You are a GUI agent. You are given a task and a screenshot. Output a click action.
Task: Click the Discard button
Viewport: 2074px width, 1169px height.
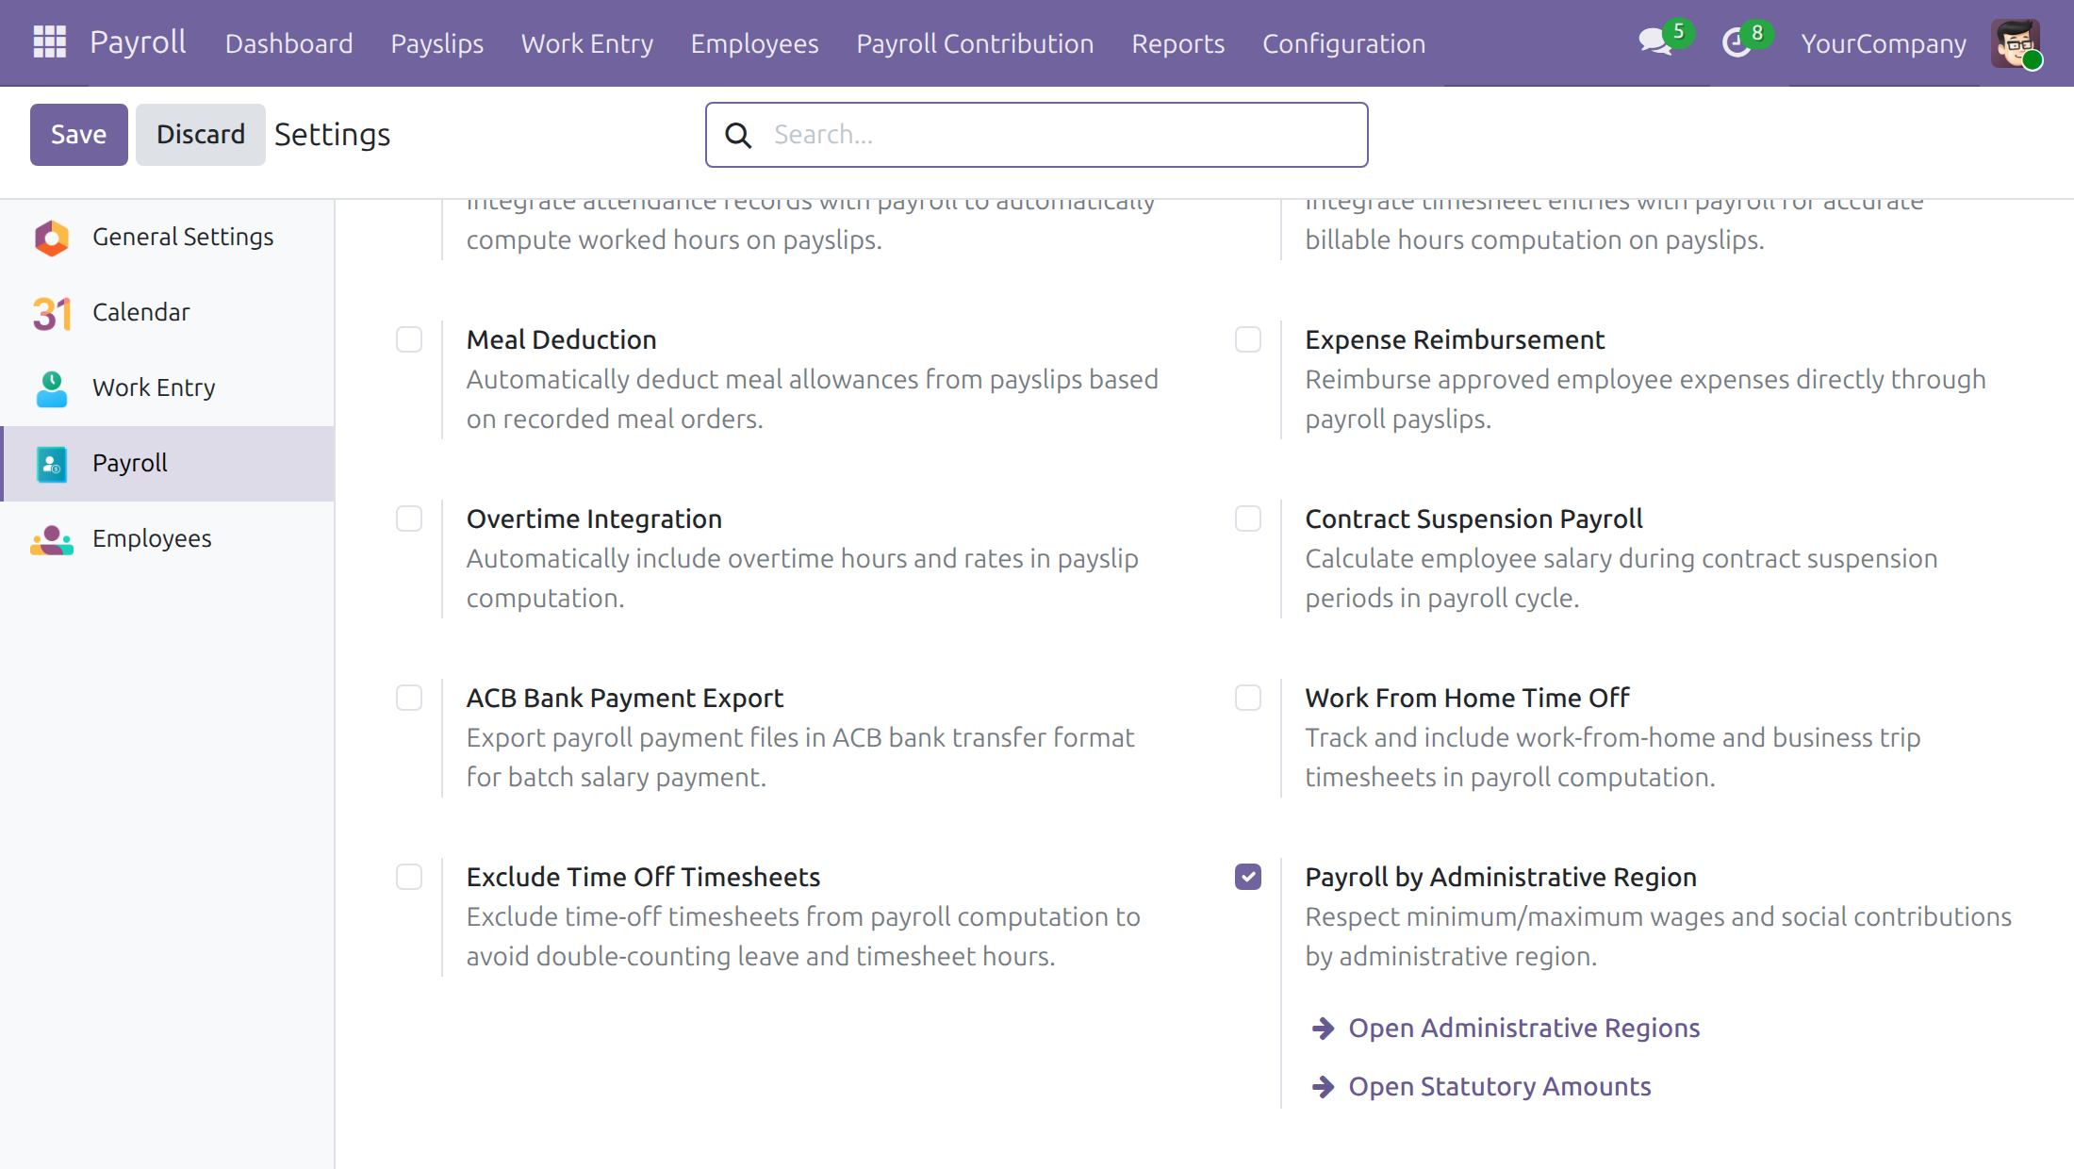point(201,135)
